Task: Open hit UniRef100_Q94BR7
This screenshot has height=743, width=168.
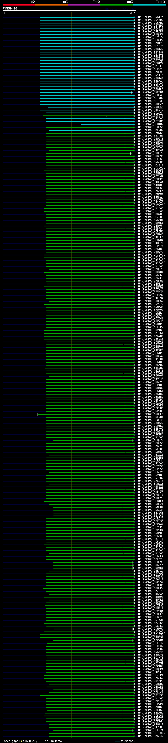Action: click(x=151, y=20)
